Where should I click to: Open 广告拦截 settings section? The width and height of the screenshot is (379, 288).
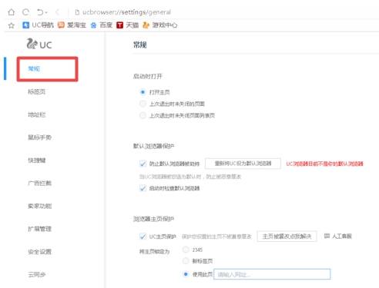(x=39, y=183)
